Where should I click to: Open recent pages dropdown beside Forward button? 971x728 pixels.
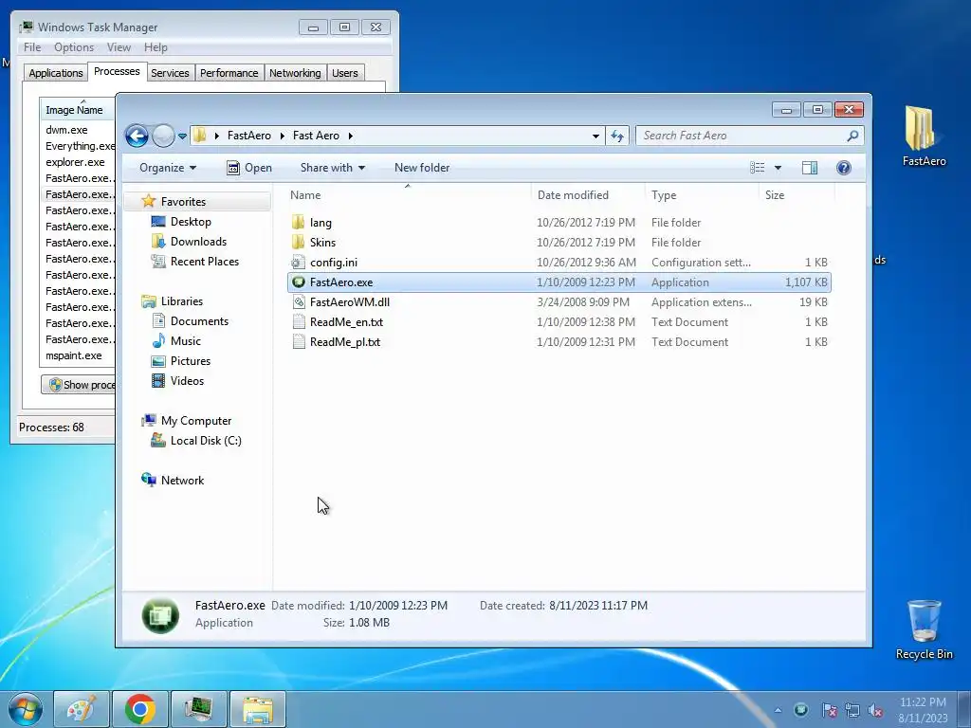pos(182,136)
